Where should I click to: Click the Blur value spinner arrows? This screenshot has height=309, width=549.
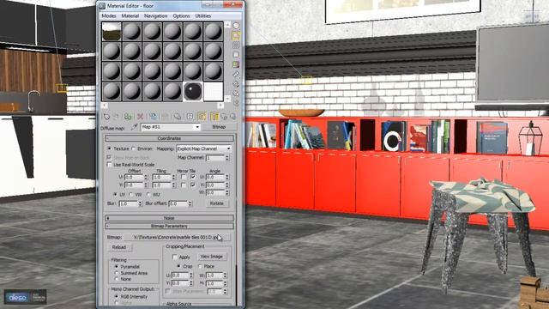pyautogui.click(x=140, y=203)
